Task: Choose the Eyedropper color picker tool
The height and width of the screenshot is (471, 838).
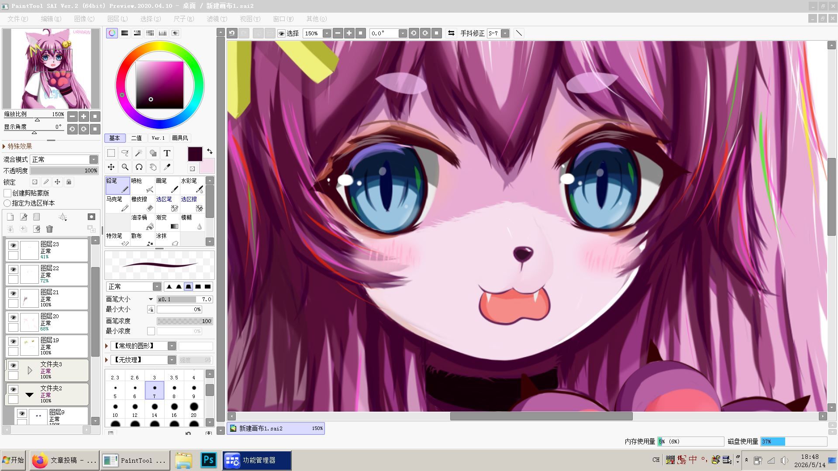Action: pos(167,167)
